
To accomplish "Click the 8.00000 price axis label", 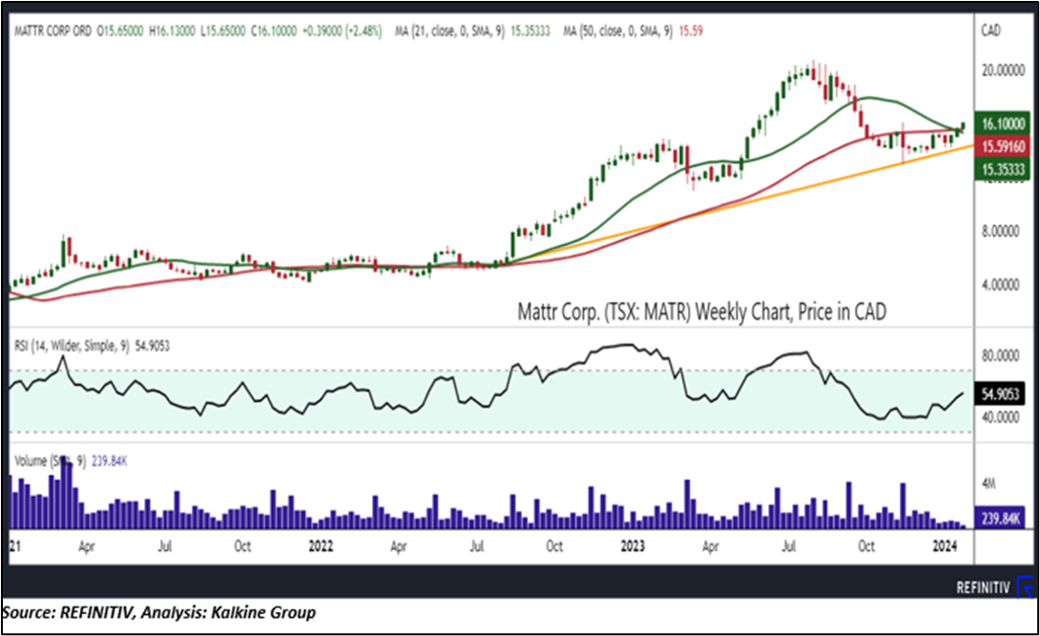I will pos(1000,232).
